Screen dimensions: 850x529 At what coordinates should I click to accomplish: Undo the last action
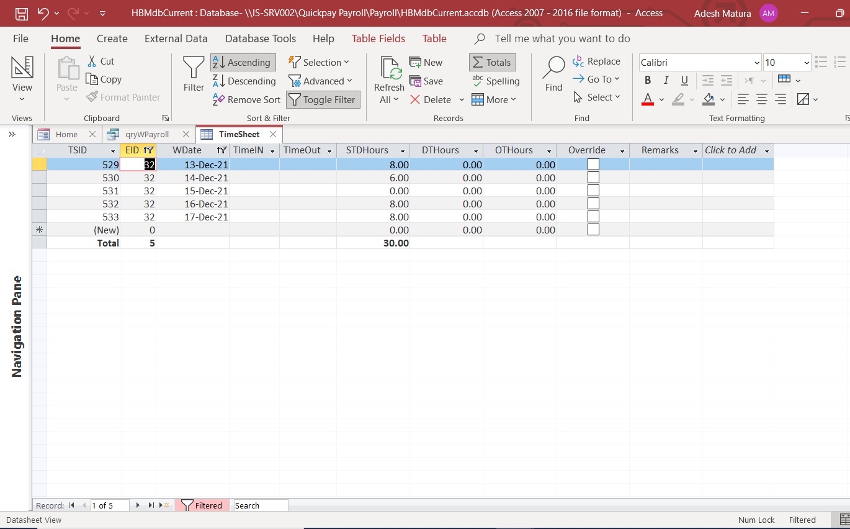click(x=44, y=13)
